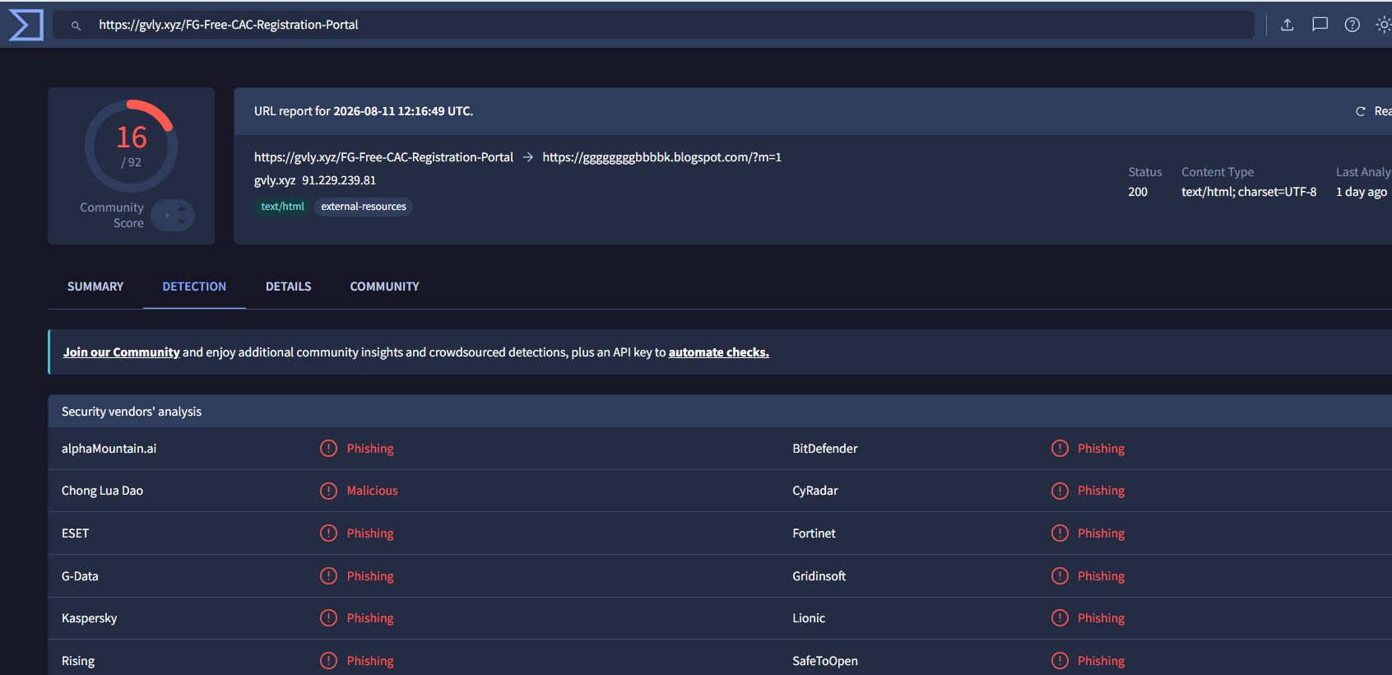Toggle the light theme sun icon

click(1383, 25)
